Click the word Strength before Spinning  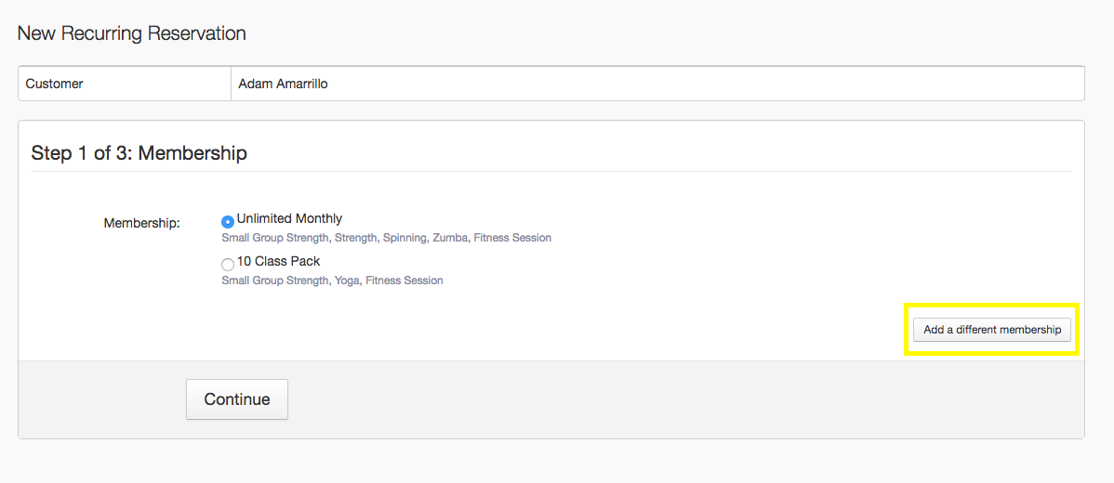356,238
